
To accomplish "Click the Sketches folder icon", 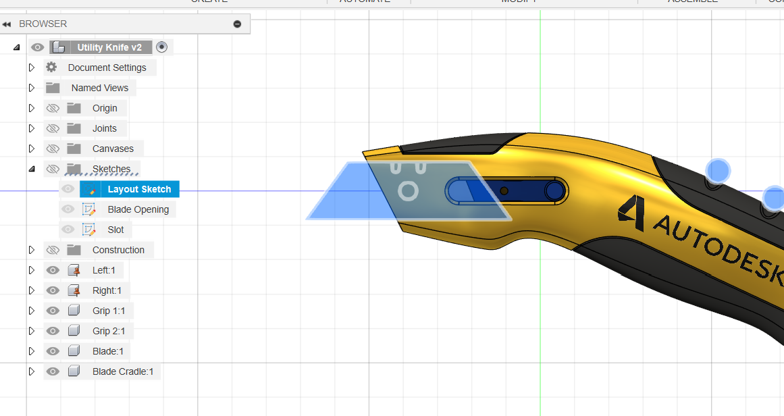I will click(74, 169).
